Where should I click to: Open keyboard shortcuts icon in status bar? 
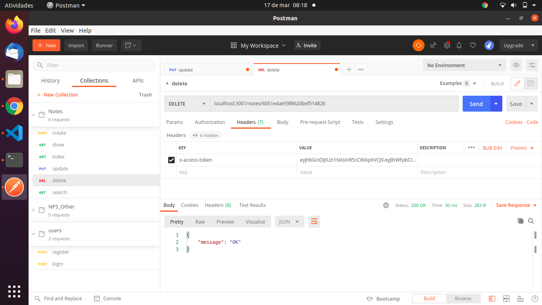tap(520, 299)
